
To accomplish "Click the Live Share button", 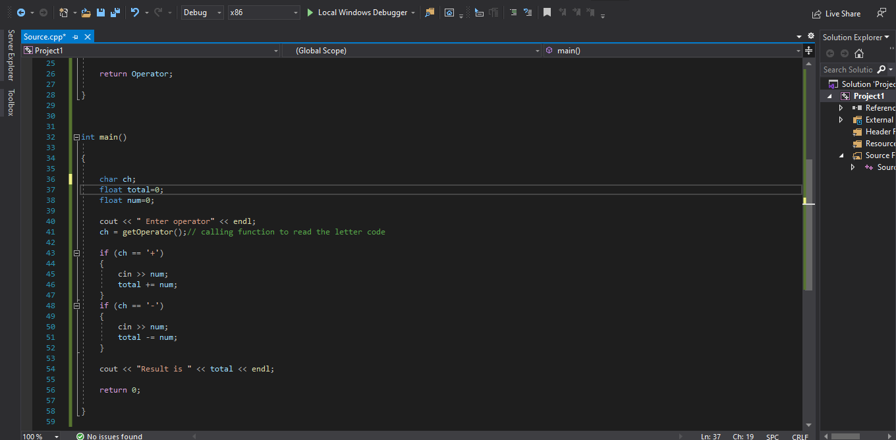I will tap(837, 14).
